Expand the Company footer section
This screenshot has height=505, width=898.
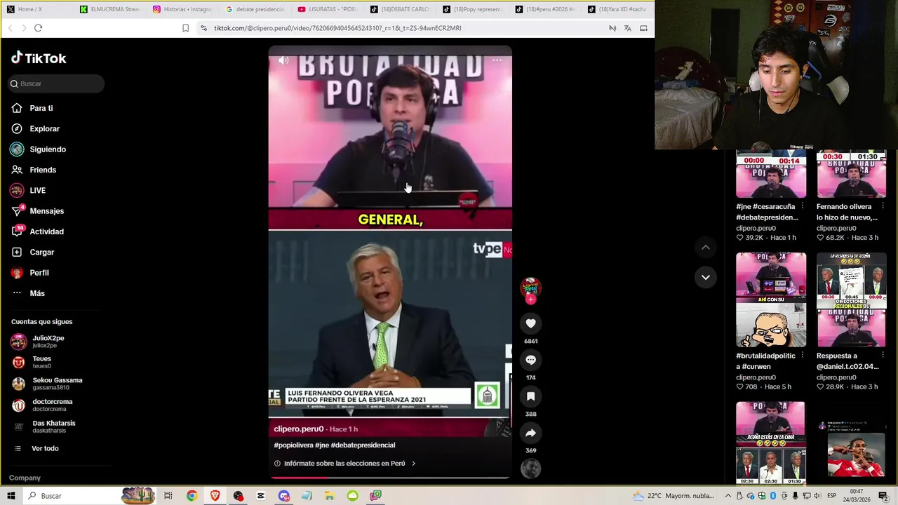pos(25,478)
